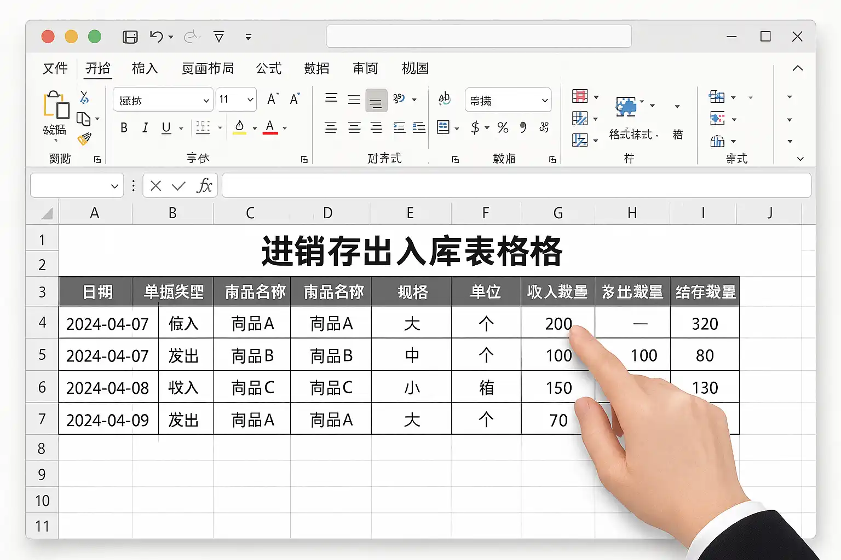
Task: Collapse the ribbon with the top-right chevron
Action: [x=798, y=68]
